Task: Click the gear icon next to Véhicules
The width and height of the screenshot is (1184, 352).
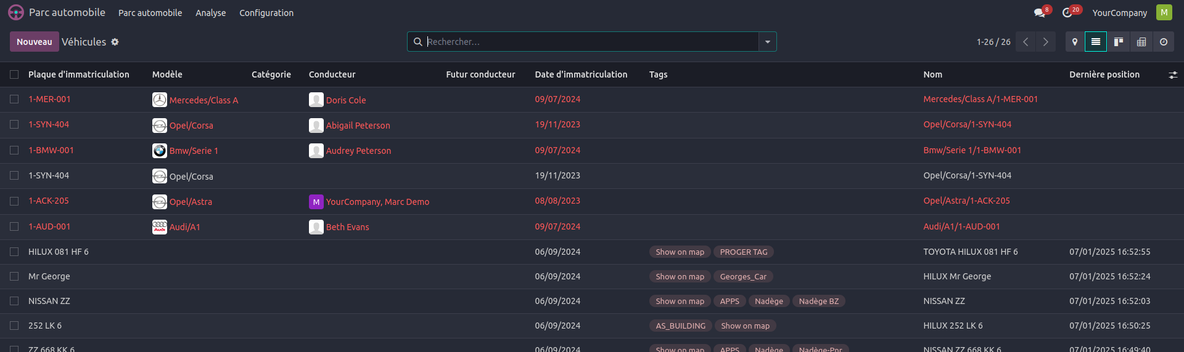Action: tap(115, 42)
